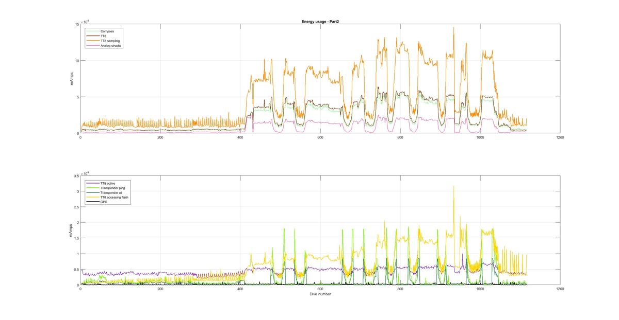Click the bottom plot's ×10⁴ exponent label

86,173
